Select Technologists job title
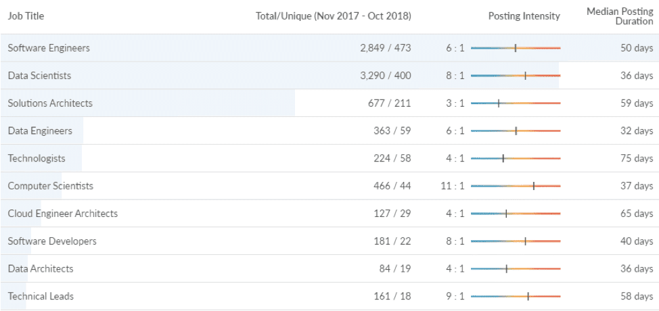Viewport: 659px width, 311px height. [37, 159]
